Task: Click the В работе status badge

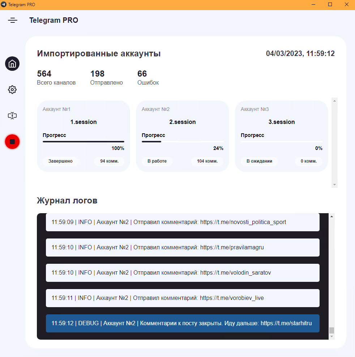Action: tap(157, 161)
